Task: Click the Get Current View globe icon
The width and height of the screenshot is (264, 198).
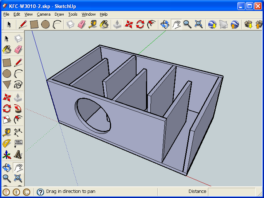Action: pos(212,24)
